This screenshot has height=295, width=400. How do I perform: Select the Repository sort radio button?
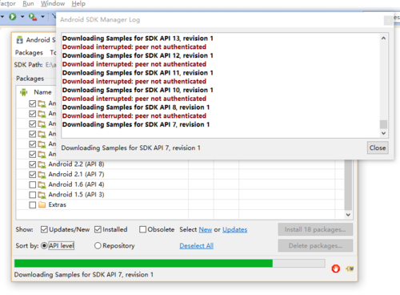[x=98, y=245]
